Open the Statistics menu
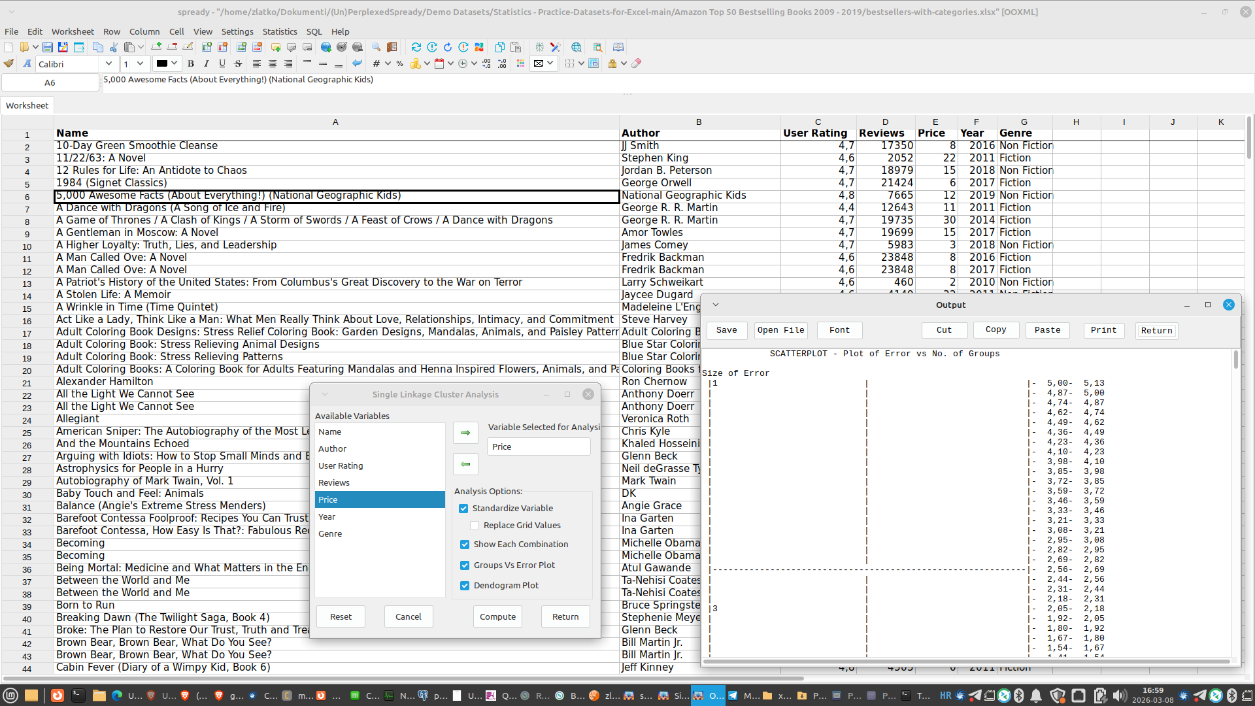Viewport: 1255px width, 706px height. click(x=279, y=31)
